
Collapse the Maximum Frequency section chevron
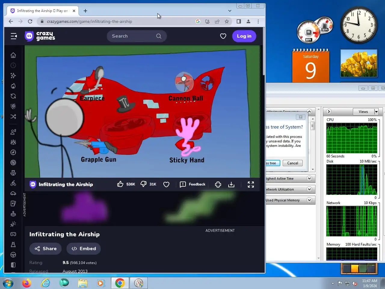(x=309, y=111)
